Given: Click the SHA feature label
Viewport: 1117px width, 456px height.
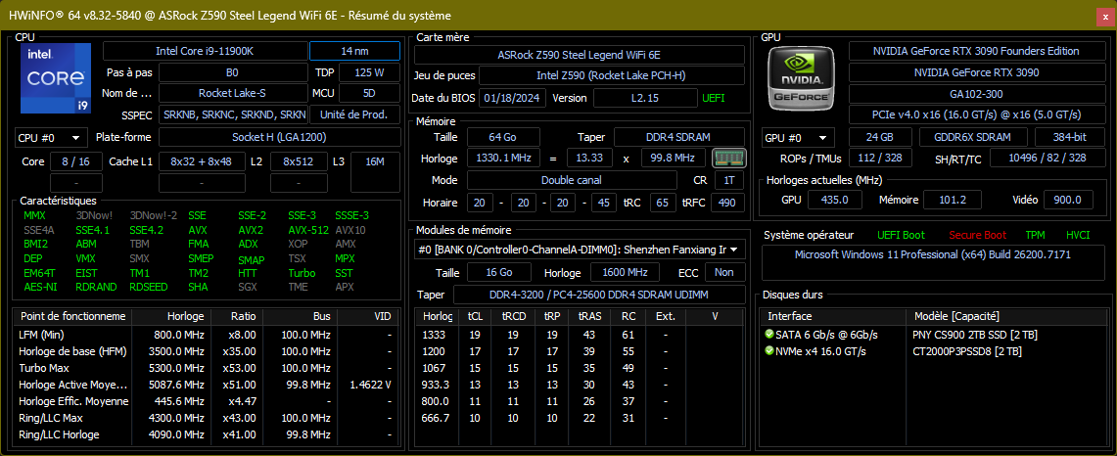Looking at the screenshot, I should [198, 287].
